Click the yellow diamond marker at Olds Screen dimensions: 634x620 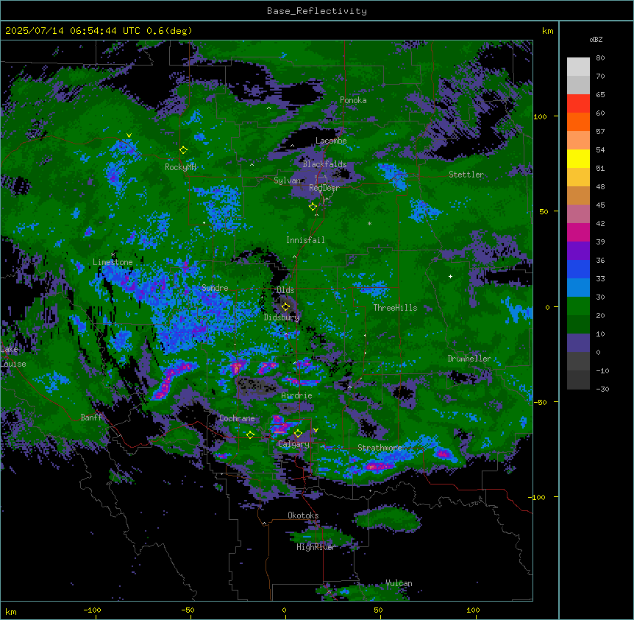point(285,306)
